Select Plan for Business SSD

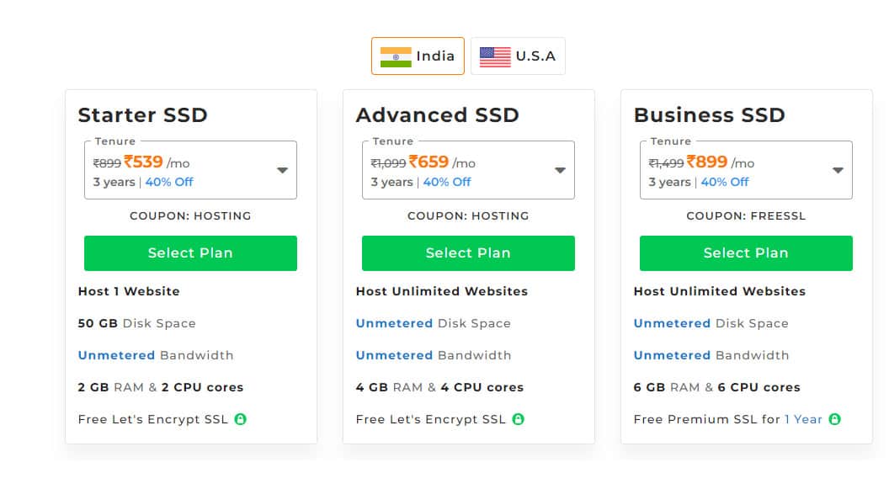tap(746, 252)
